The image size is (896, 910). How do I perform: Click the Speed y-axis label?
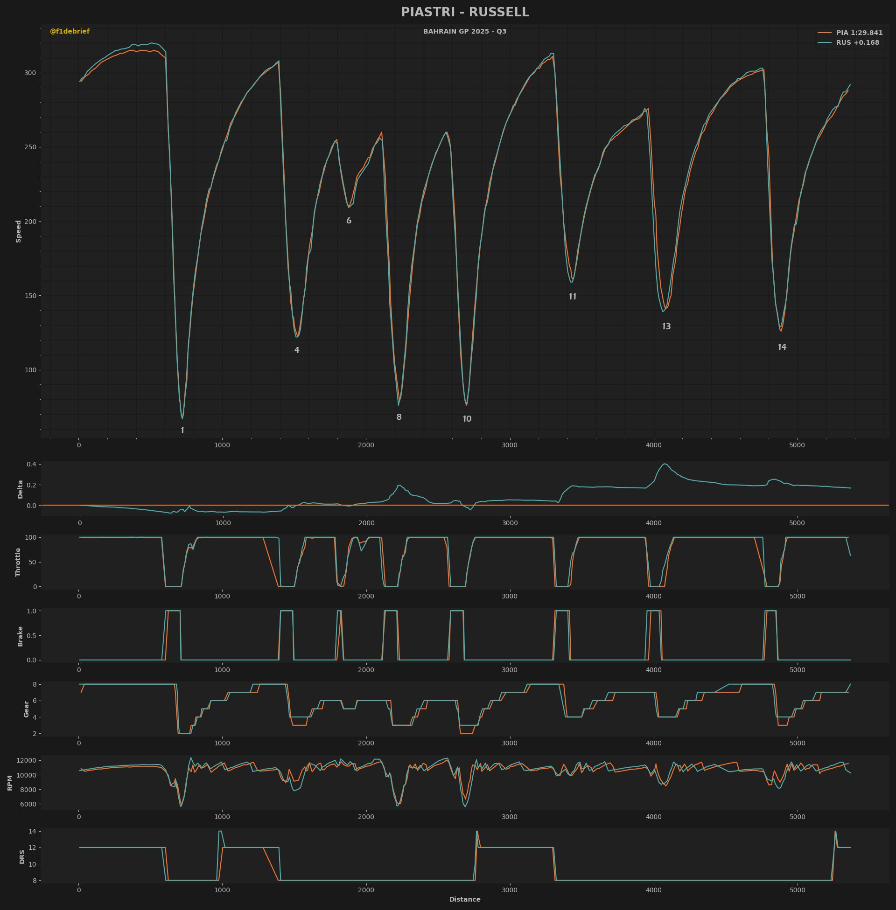pos(19,231)
